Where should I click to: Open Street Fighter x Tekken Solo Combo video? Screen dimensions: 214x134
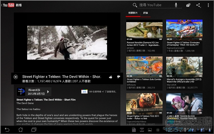pos(144,73)
